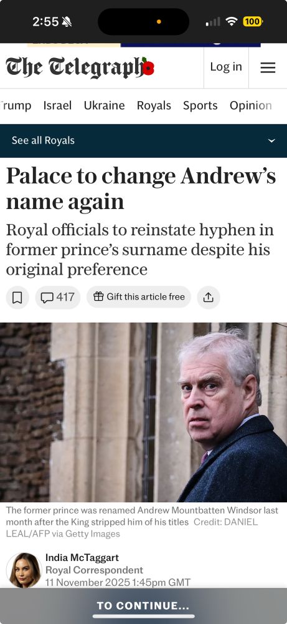Viewport: 287px width, 624px height.
Task: Tap the red poppy icon
Action: [x=148, y=67]
